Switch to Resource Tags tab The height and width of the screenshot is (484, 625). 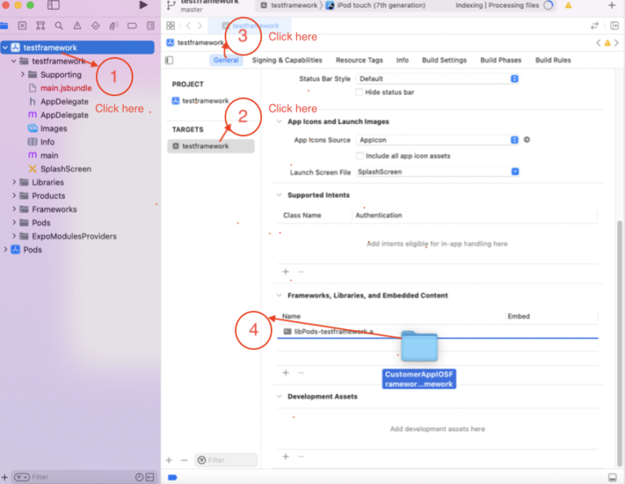coord(359,60)
